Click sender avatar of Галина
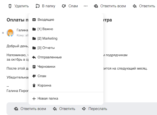157x115 pixels. [x=10, y=33]
